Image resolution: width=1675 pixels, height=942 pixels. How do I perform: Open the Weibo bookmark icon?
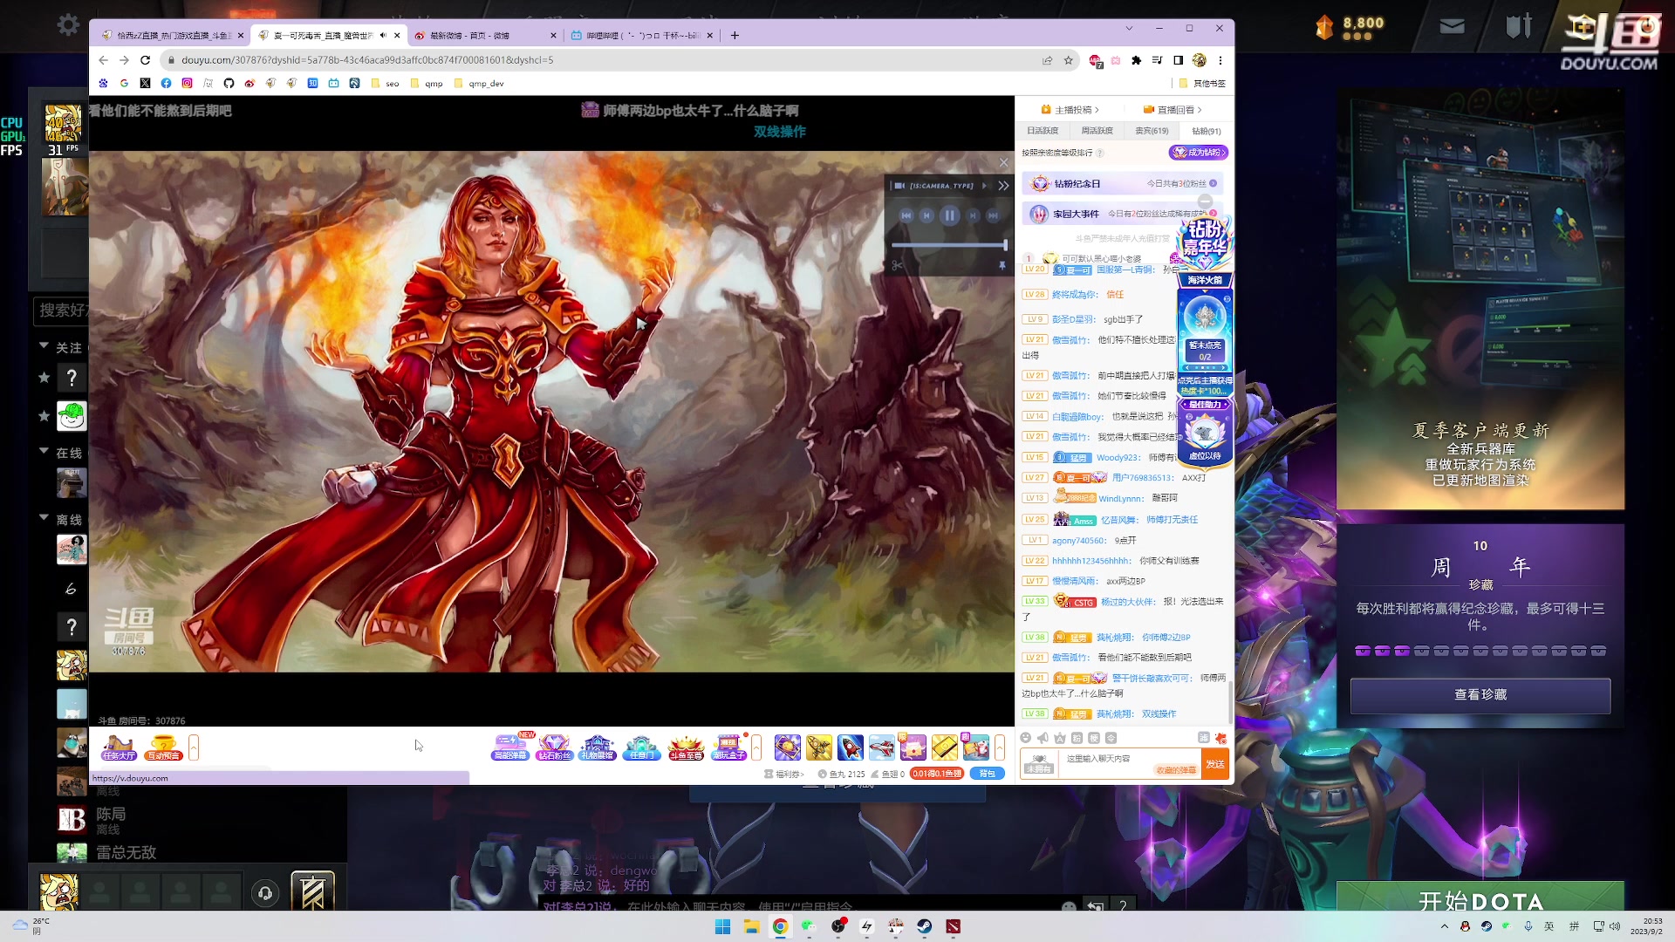[x=250, y=84]
